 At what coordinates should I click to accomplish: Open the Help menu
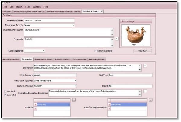pyautogui.click(x=46, y=7)
